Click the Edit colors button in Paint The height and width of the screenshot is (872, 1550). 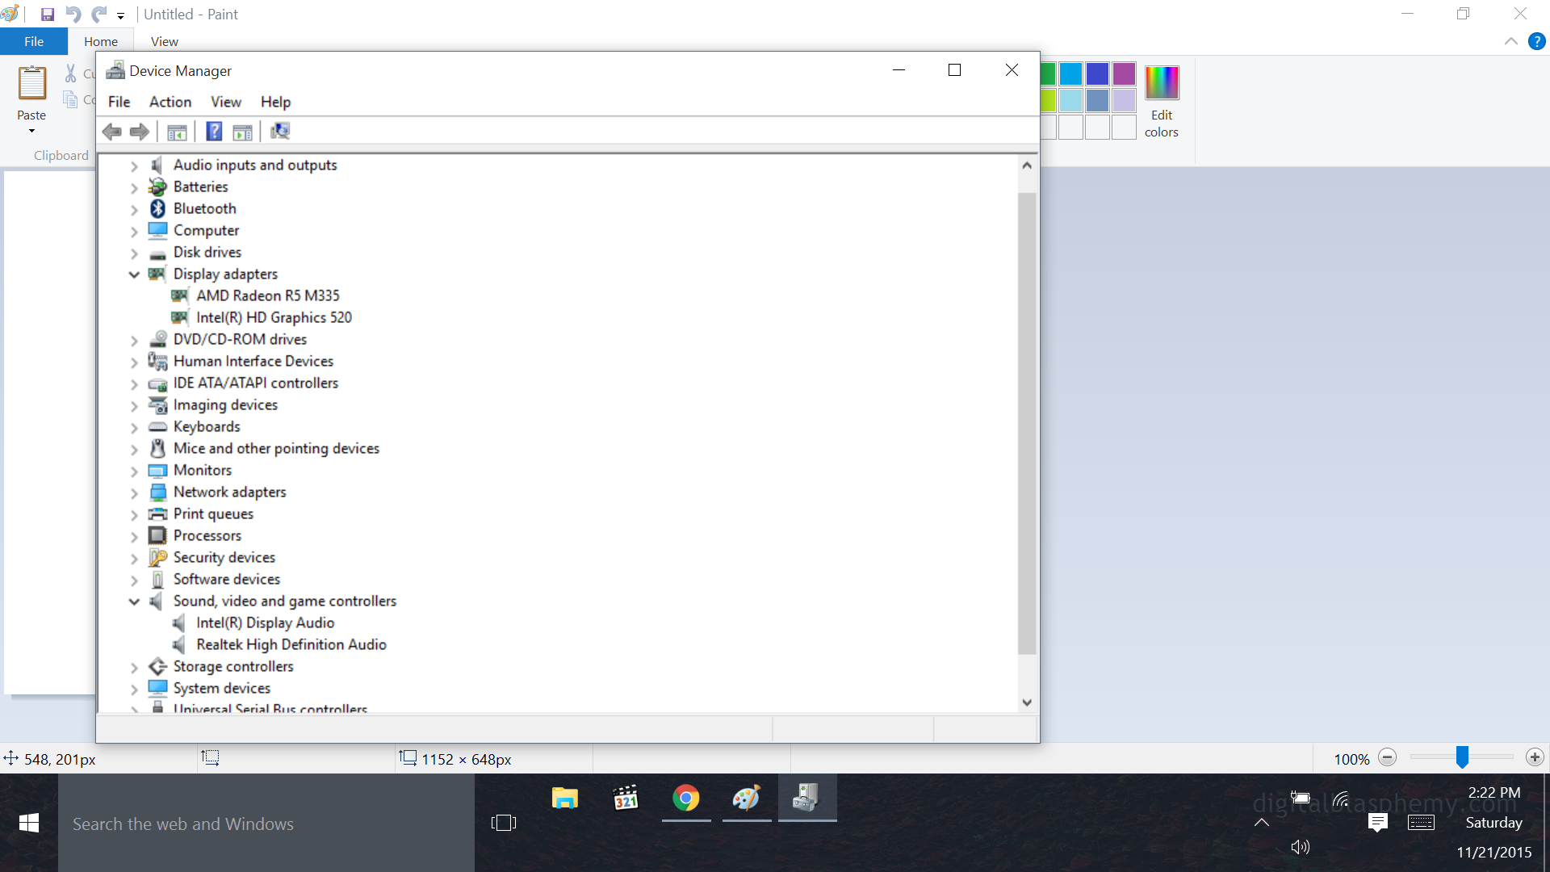click(1162, 102)
